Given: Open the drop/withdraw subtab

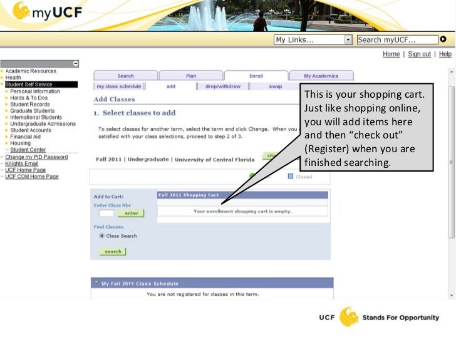Looking at the screenshot, I should [x=223, y=86].
